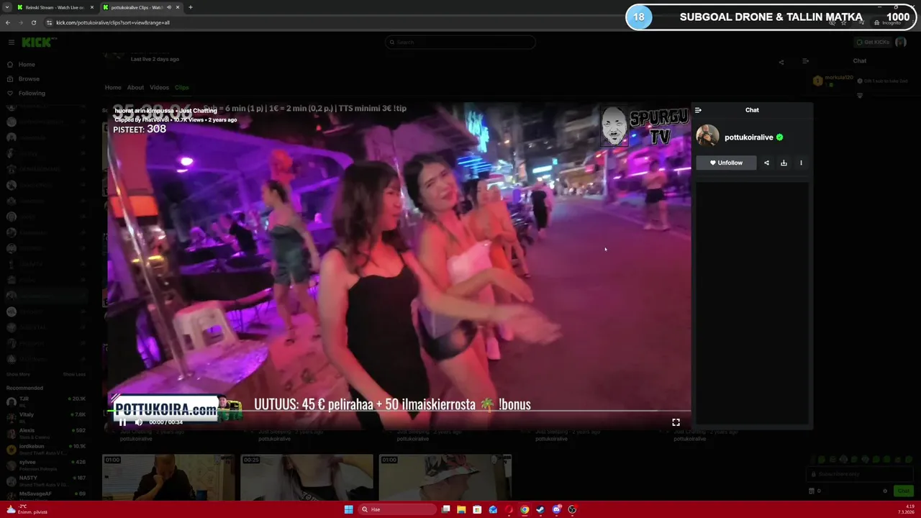921x518 pixels.
Task: Collapse the clip chat panel icon
Action: pos(698,110)
